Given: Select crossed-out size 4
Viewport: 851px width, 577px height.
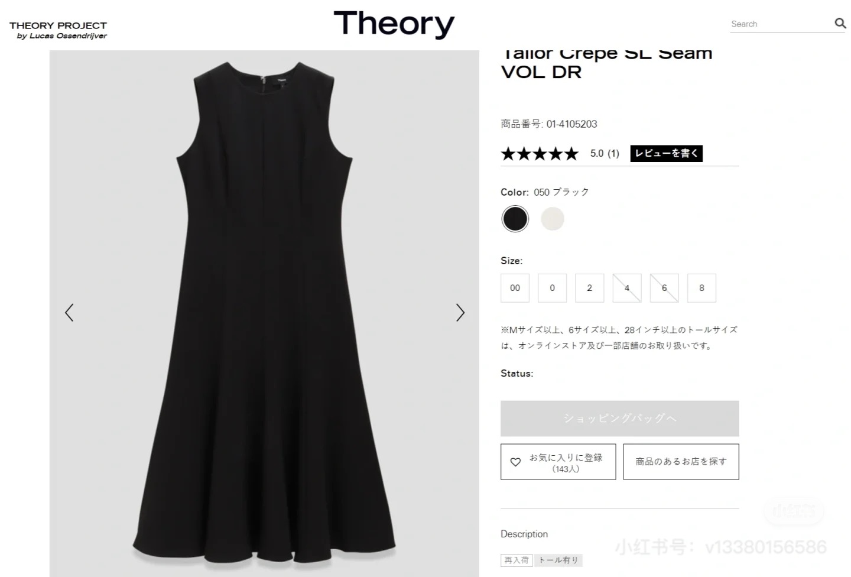Looking at the screenshot, I should click(627, 288).
